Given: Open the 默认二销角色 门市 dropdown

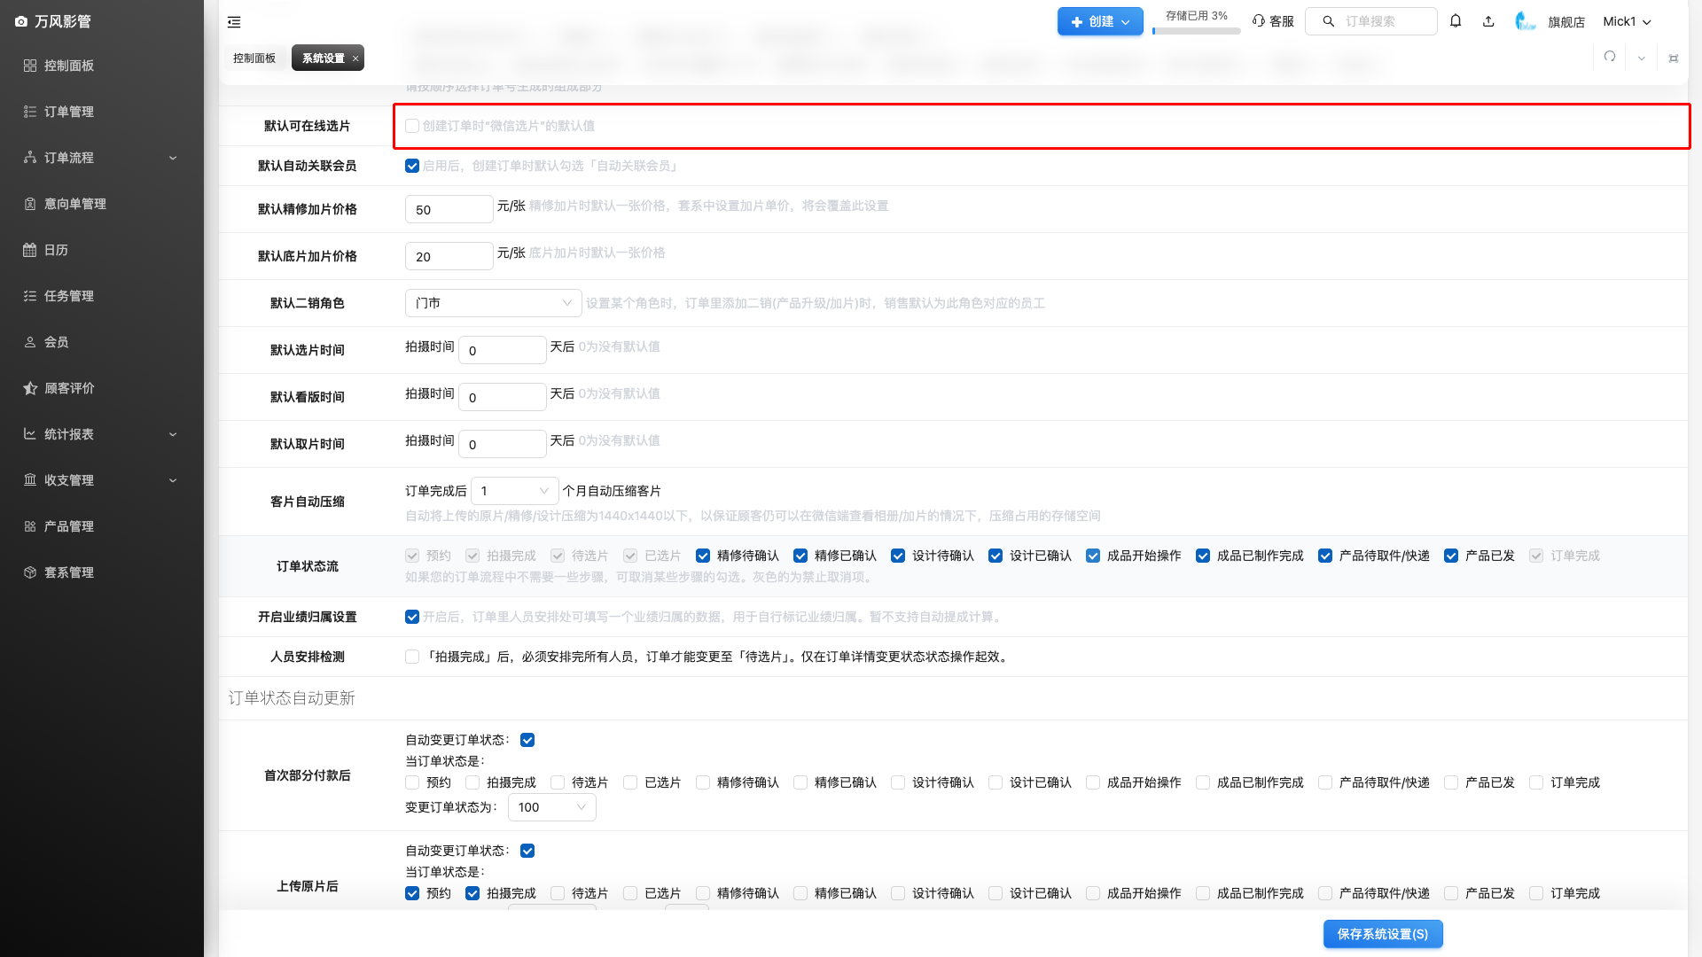Looking at the screenshot, I should pos(494,303).
